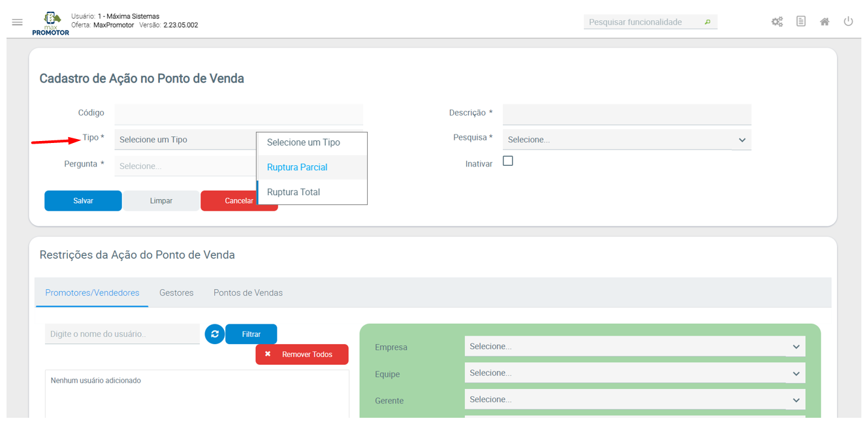Focus the Descrição input field
Image resolution: width=862 pixels, height=423 pixels.
pyautogui.click(x=627, y=114)
